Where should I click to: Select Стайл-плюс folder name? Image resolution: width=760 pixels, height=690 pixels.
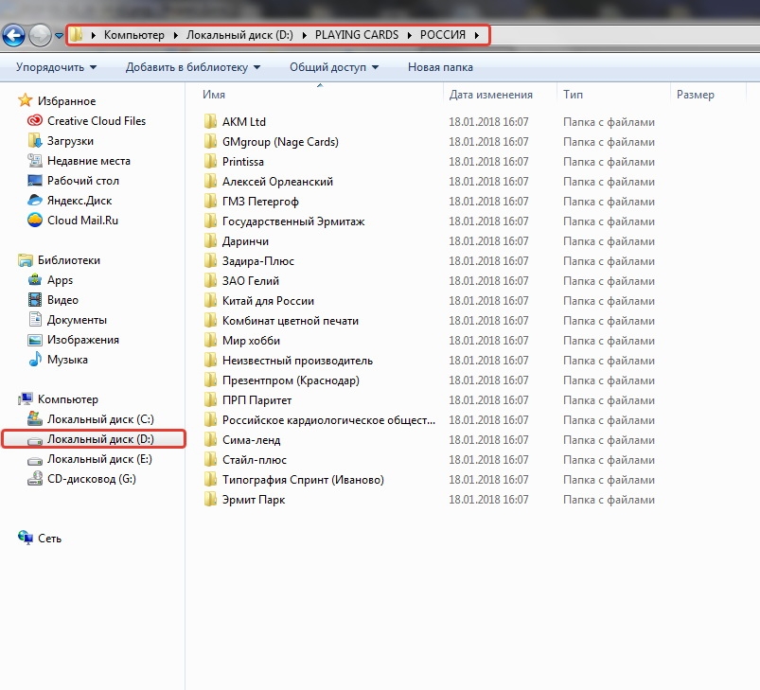pos(255,460)
